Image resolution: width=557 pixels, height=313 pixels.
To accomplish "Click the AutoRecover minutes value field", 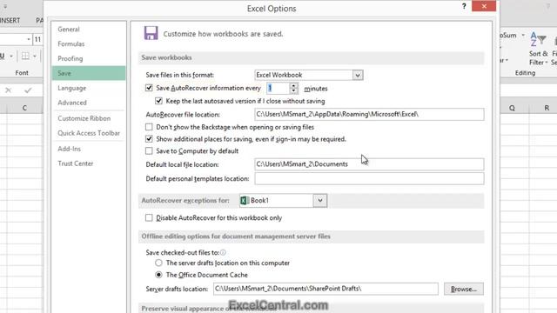I will [278, 88].
